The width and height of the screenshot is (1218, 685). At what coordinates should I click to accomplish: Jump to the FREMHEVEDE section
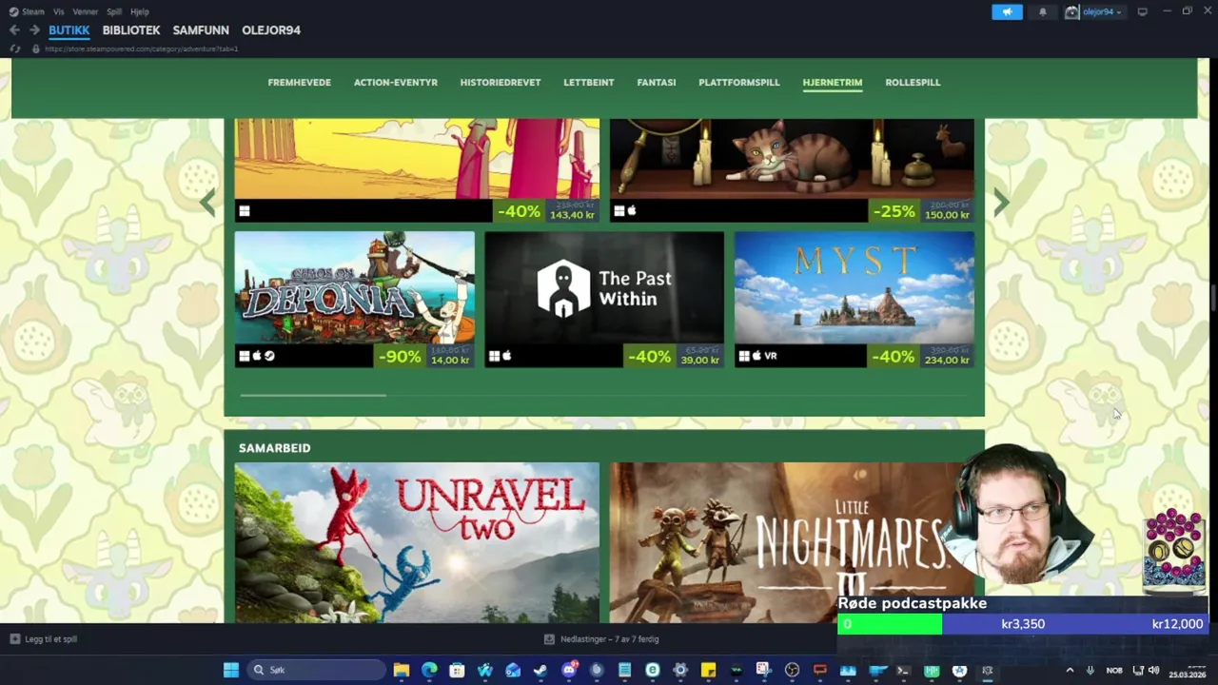[x=300, y=83]
